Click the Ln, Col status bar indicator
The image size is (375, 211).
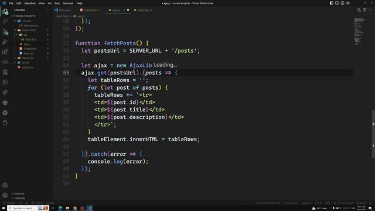pos(291,203)
